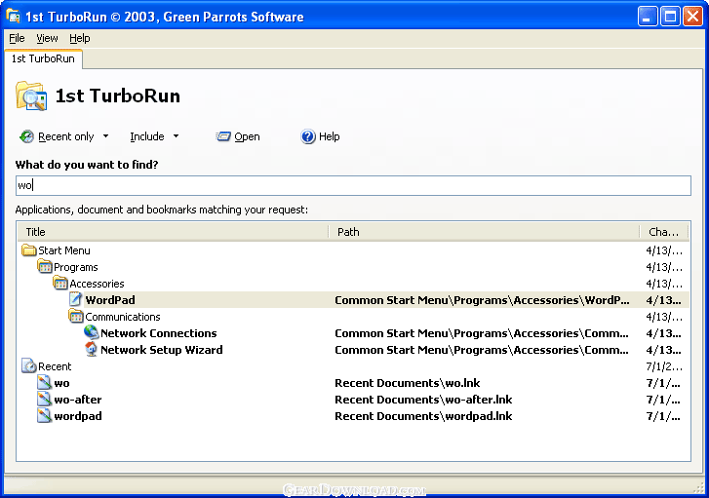This screenshot has width=709, height=498.
Task: Open the Include dropdown arrow
Action: click(x=176, y=136)
